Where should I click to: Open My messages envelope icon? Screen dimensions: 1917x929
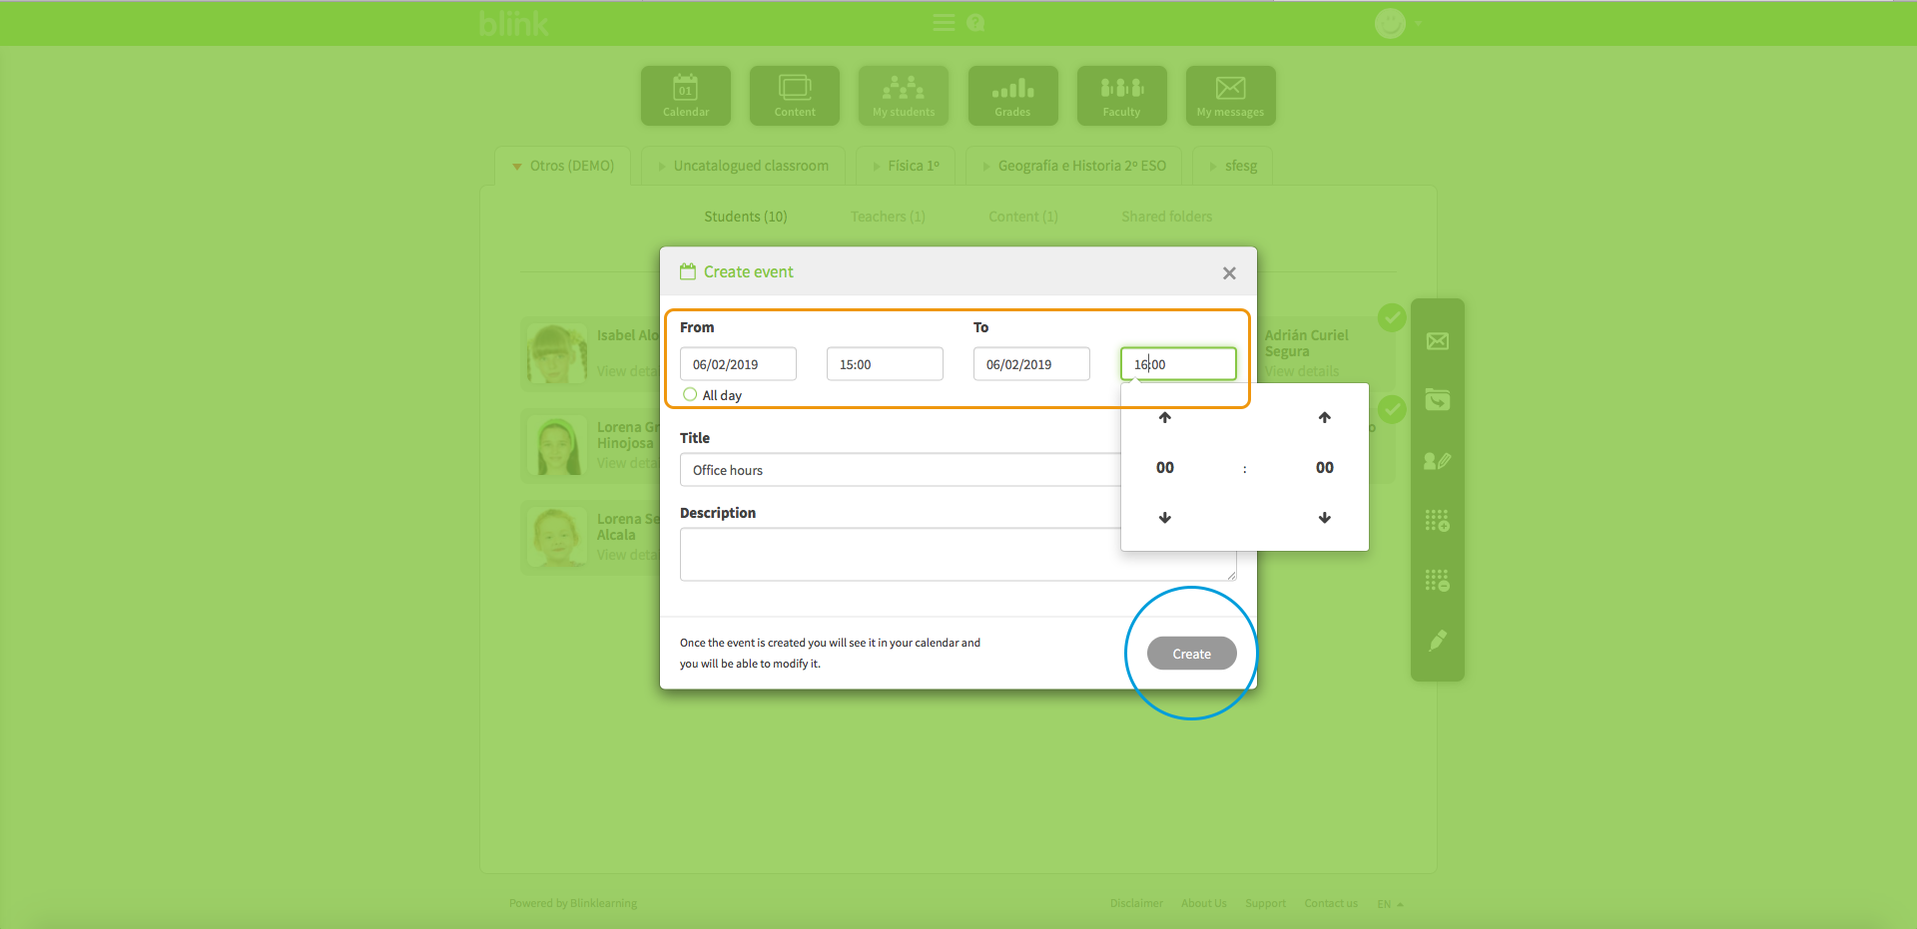click(x=1230, y=95)
